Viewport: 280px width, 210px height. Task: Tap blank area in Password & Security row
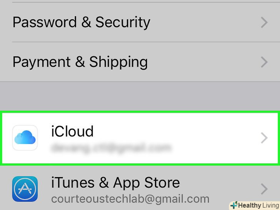coord(204,23)
